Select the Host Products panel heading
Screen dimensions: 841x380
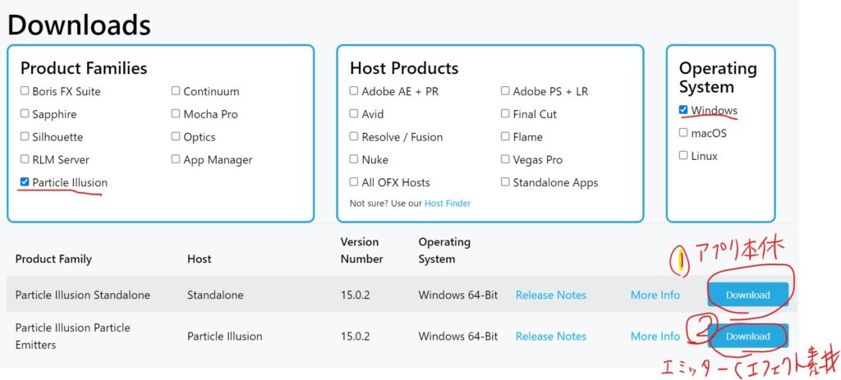coord(404,68)
